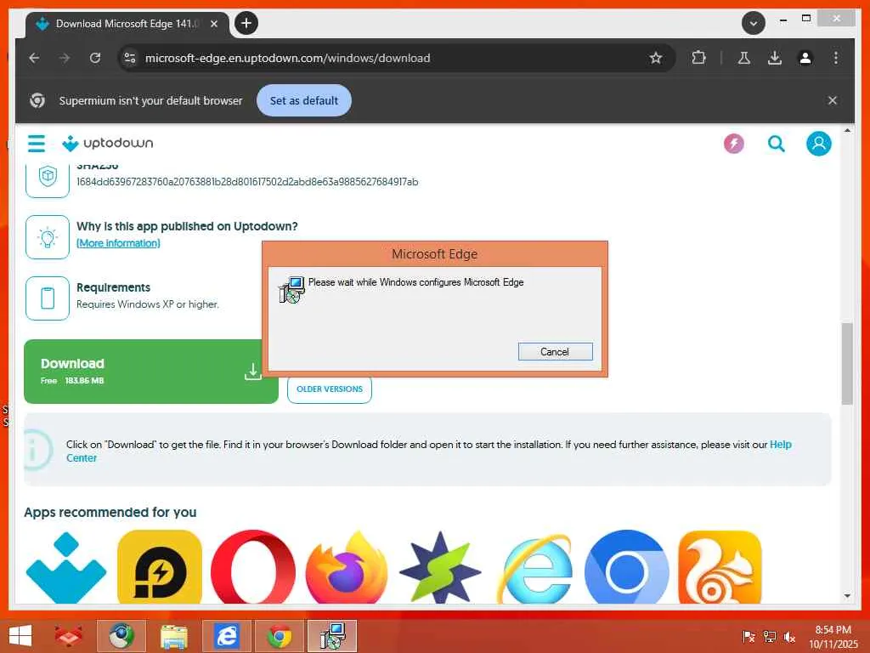Open the tab search dropdown arrow
This screenshot has width=870, height=653.
coord(754,23)
